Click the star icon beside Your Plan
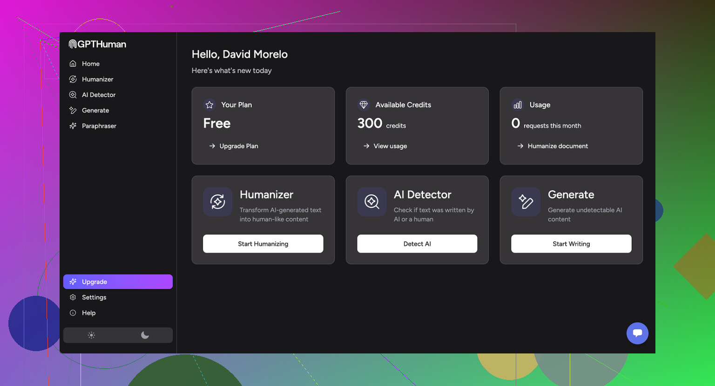 pyautogui.click(x=209, y=105)
